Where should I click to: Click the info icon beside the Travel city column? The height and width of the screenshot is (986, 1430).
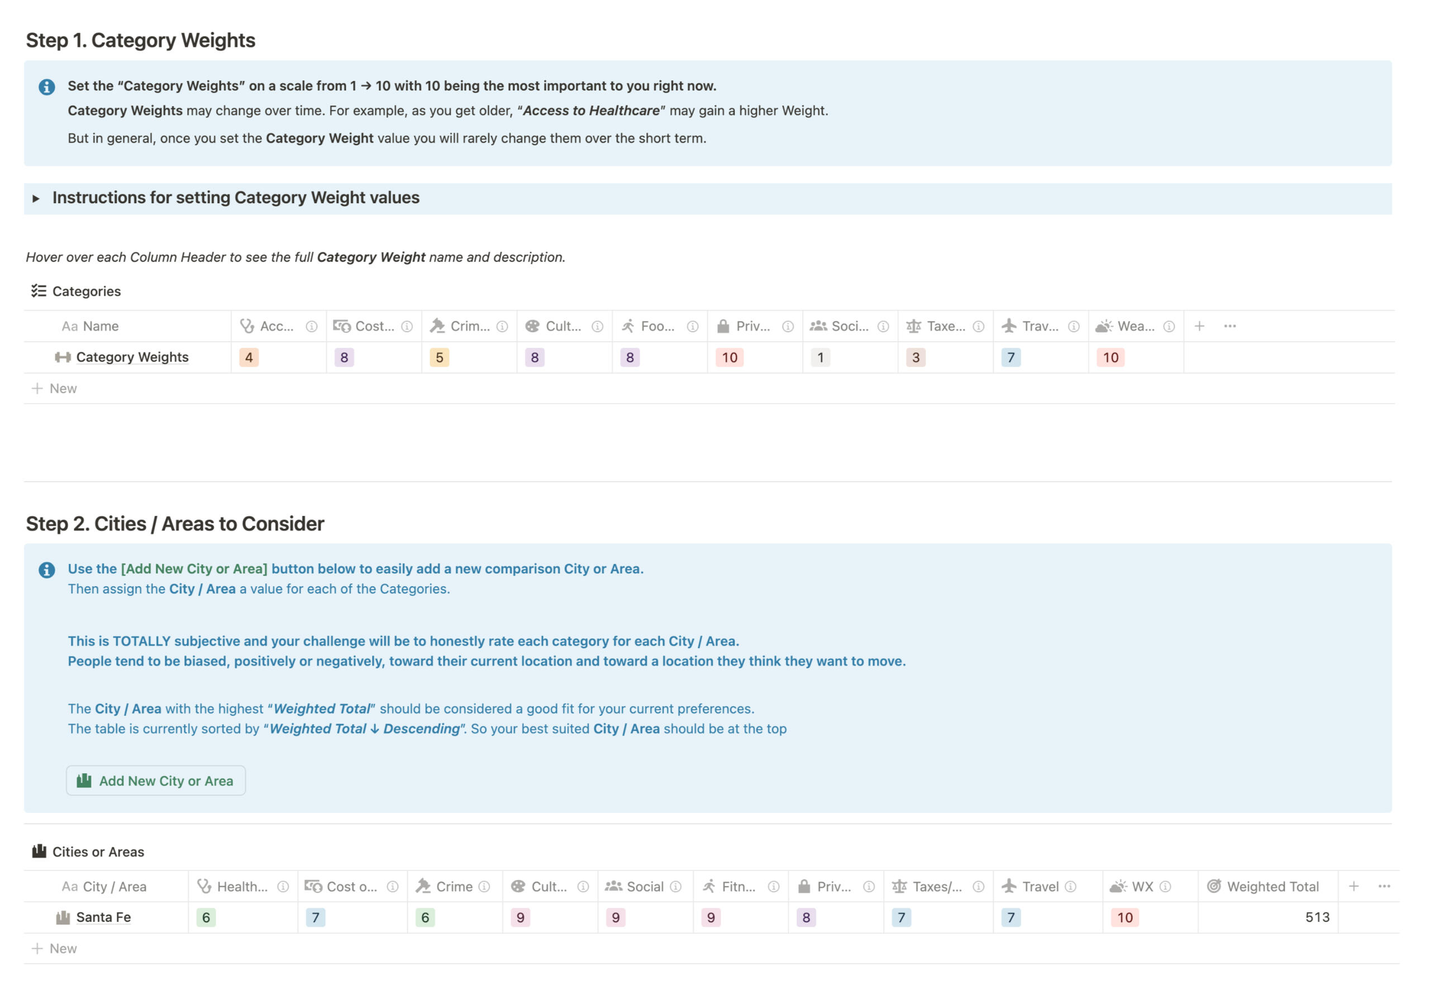1071,887
